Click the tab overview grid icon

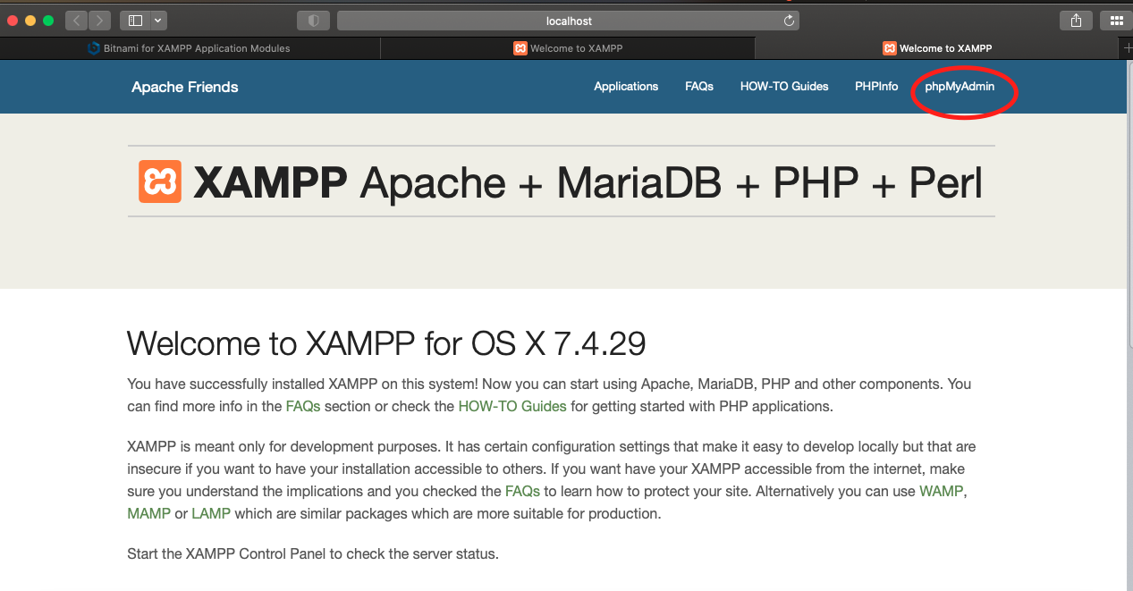pos(1115,20)
